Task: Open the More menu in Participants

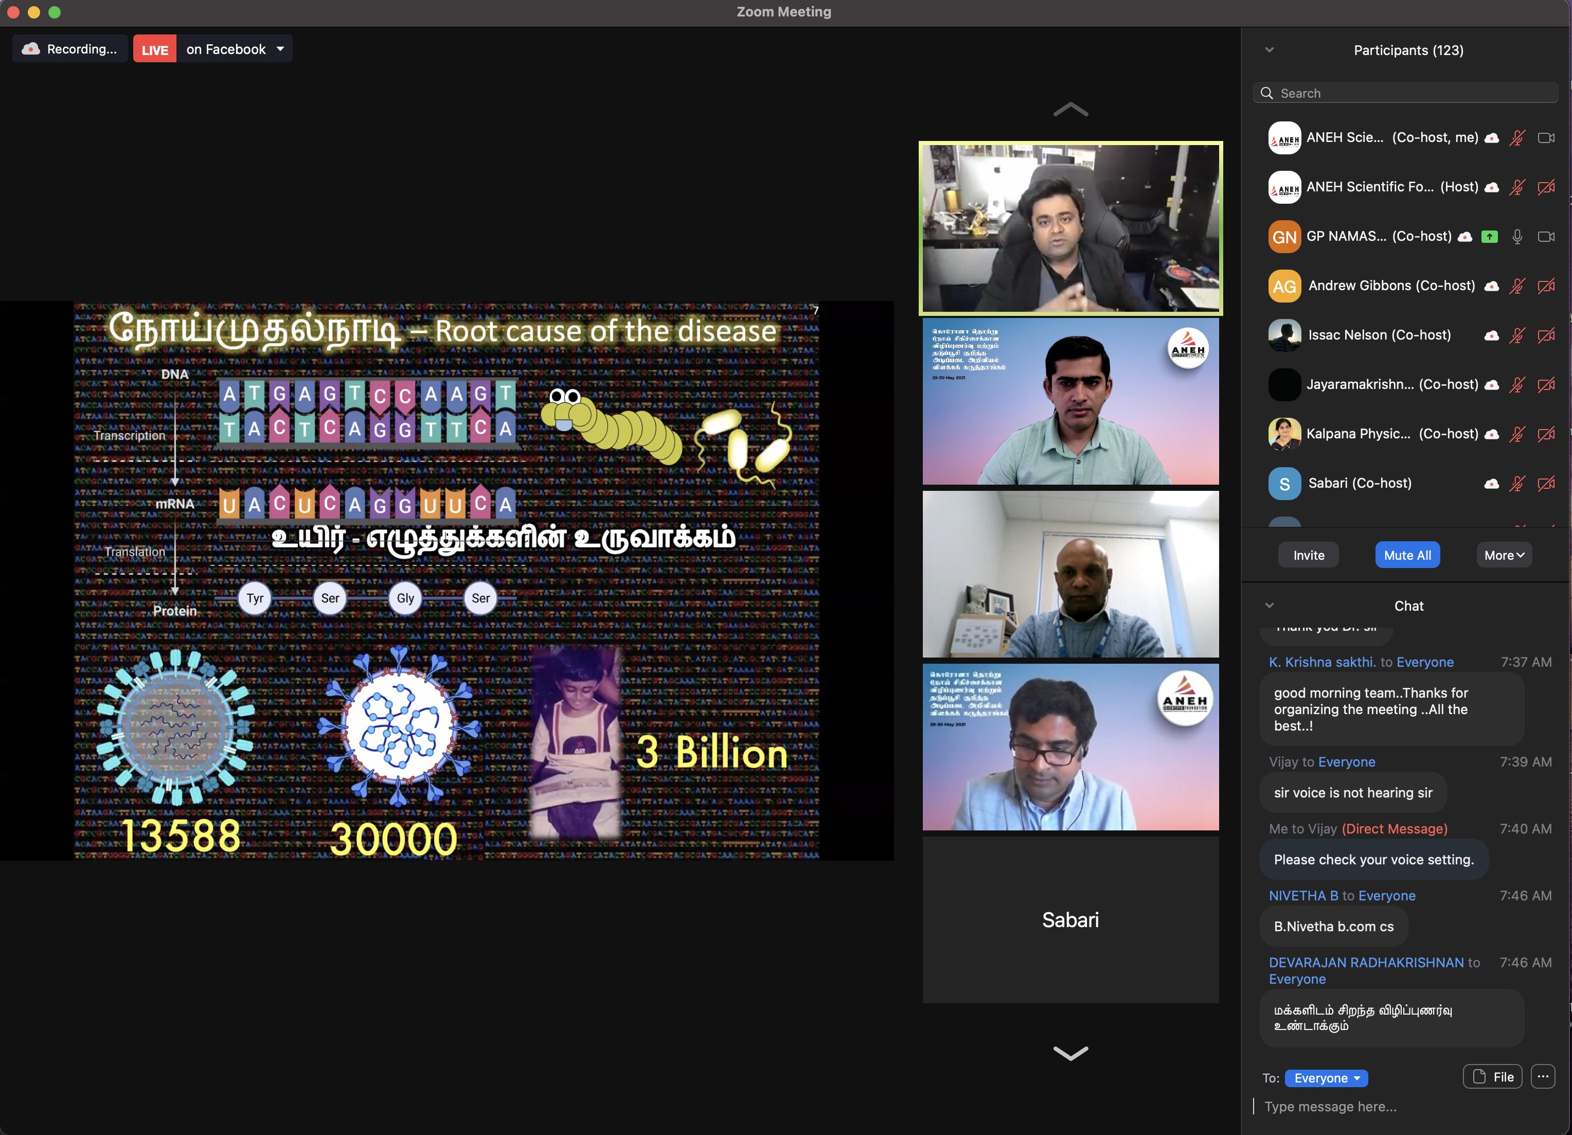Action: click(x=1504, y=555)
